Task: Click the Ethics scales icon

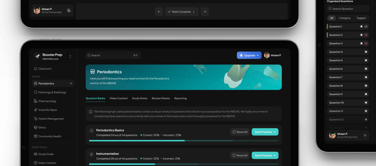Action: click(x=36, y=128)
